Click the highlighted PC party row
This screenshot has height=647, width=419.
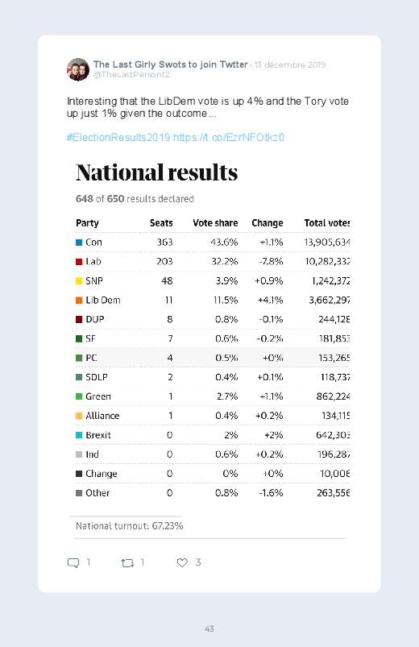tap(212, 358)
